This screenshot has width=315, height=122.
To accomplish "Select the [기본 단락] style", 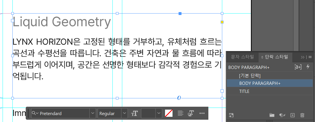I will pyautogui.click(x=270, y=76).
